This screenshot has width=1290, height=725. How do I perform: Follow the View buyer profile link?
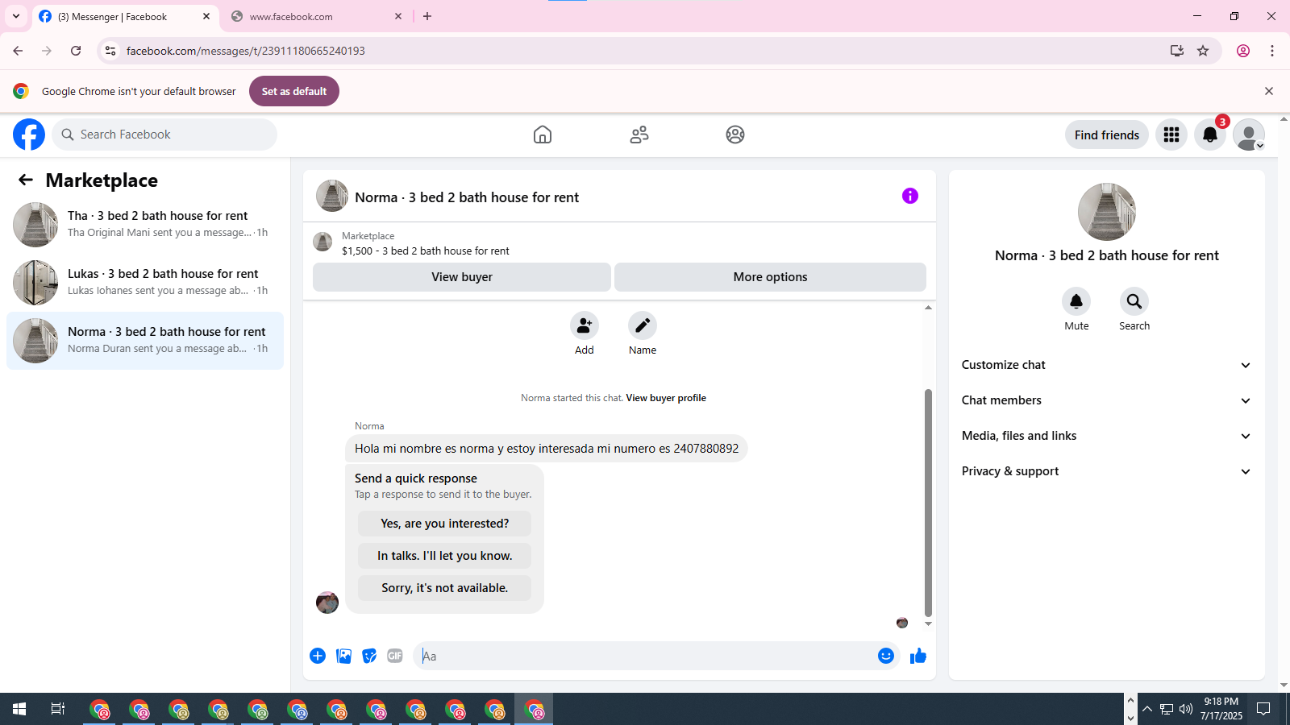click(666, 398)
